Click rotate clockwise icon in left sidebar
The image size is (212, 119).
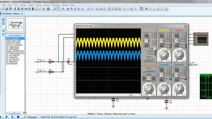(3, 20)
